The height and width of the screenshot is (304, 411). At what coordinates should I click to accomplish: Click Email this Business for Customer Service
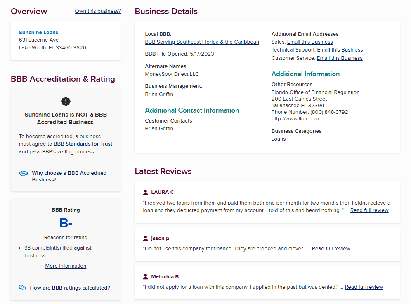point(340,58)
